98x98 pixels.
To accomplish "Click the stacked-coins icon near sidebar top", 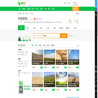I will [x=96, y=15].
